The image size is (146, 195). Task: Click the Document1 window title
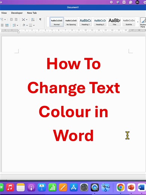coord(73,7)
